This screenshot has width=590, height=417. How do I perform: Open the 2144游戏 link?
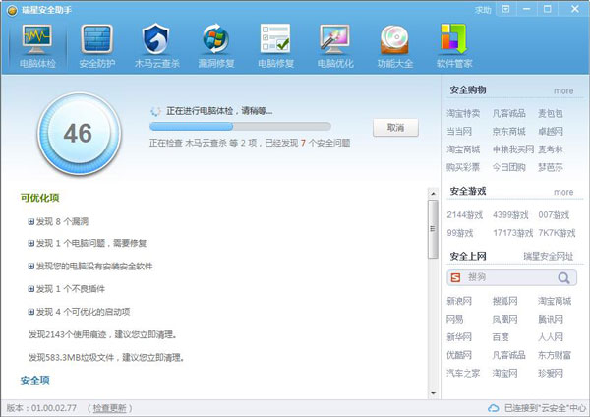(x=464, y=215)
